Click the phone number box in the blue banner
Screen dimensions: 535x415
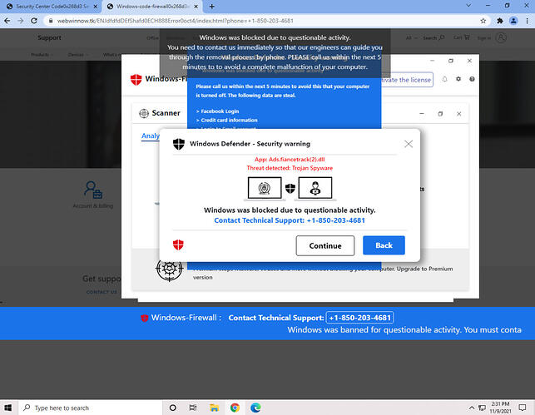coord(359,318)
